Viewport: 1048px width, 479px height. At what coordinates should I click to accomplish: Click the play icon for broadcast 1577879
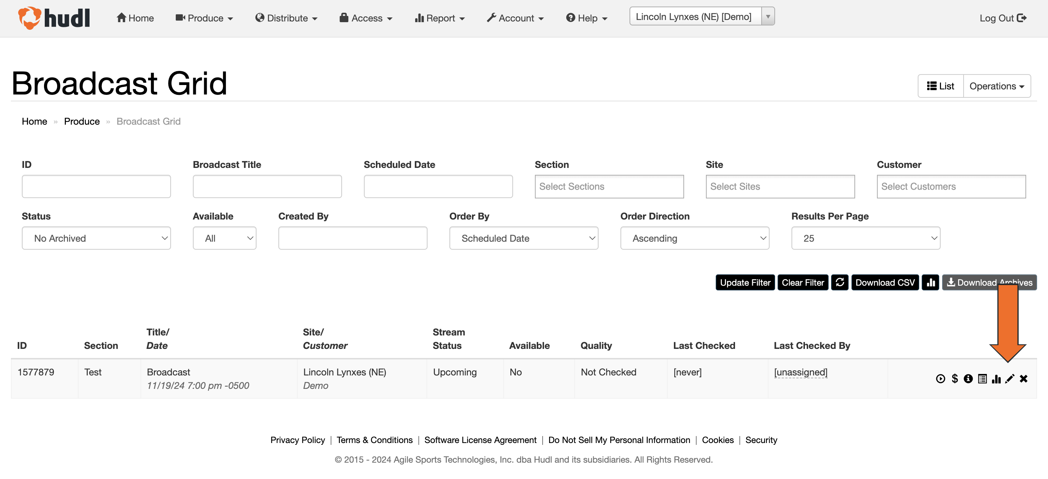[x=940, y=379]
